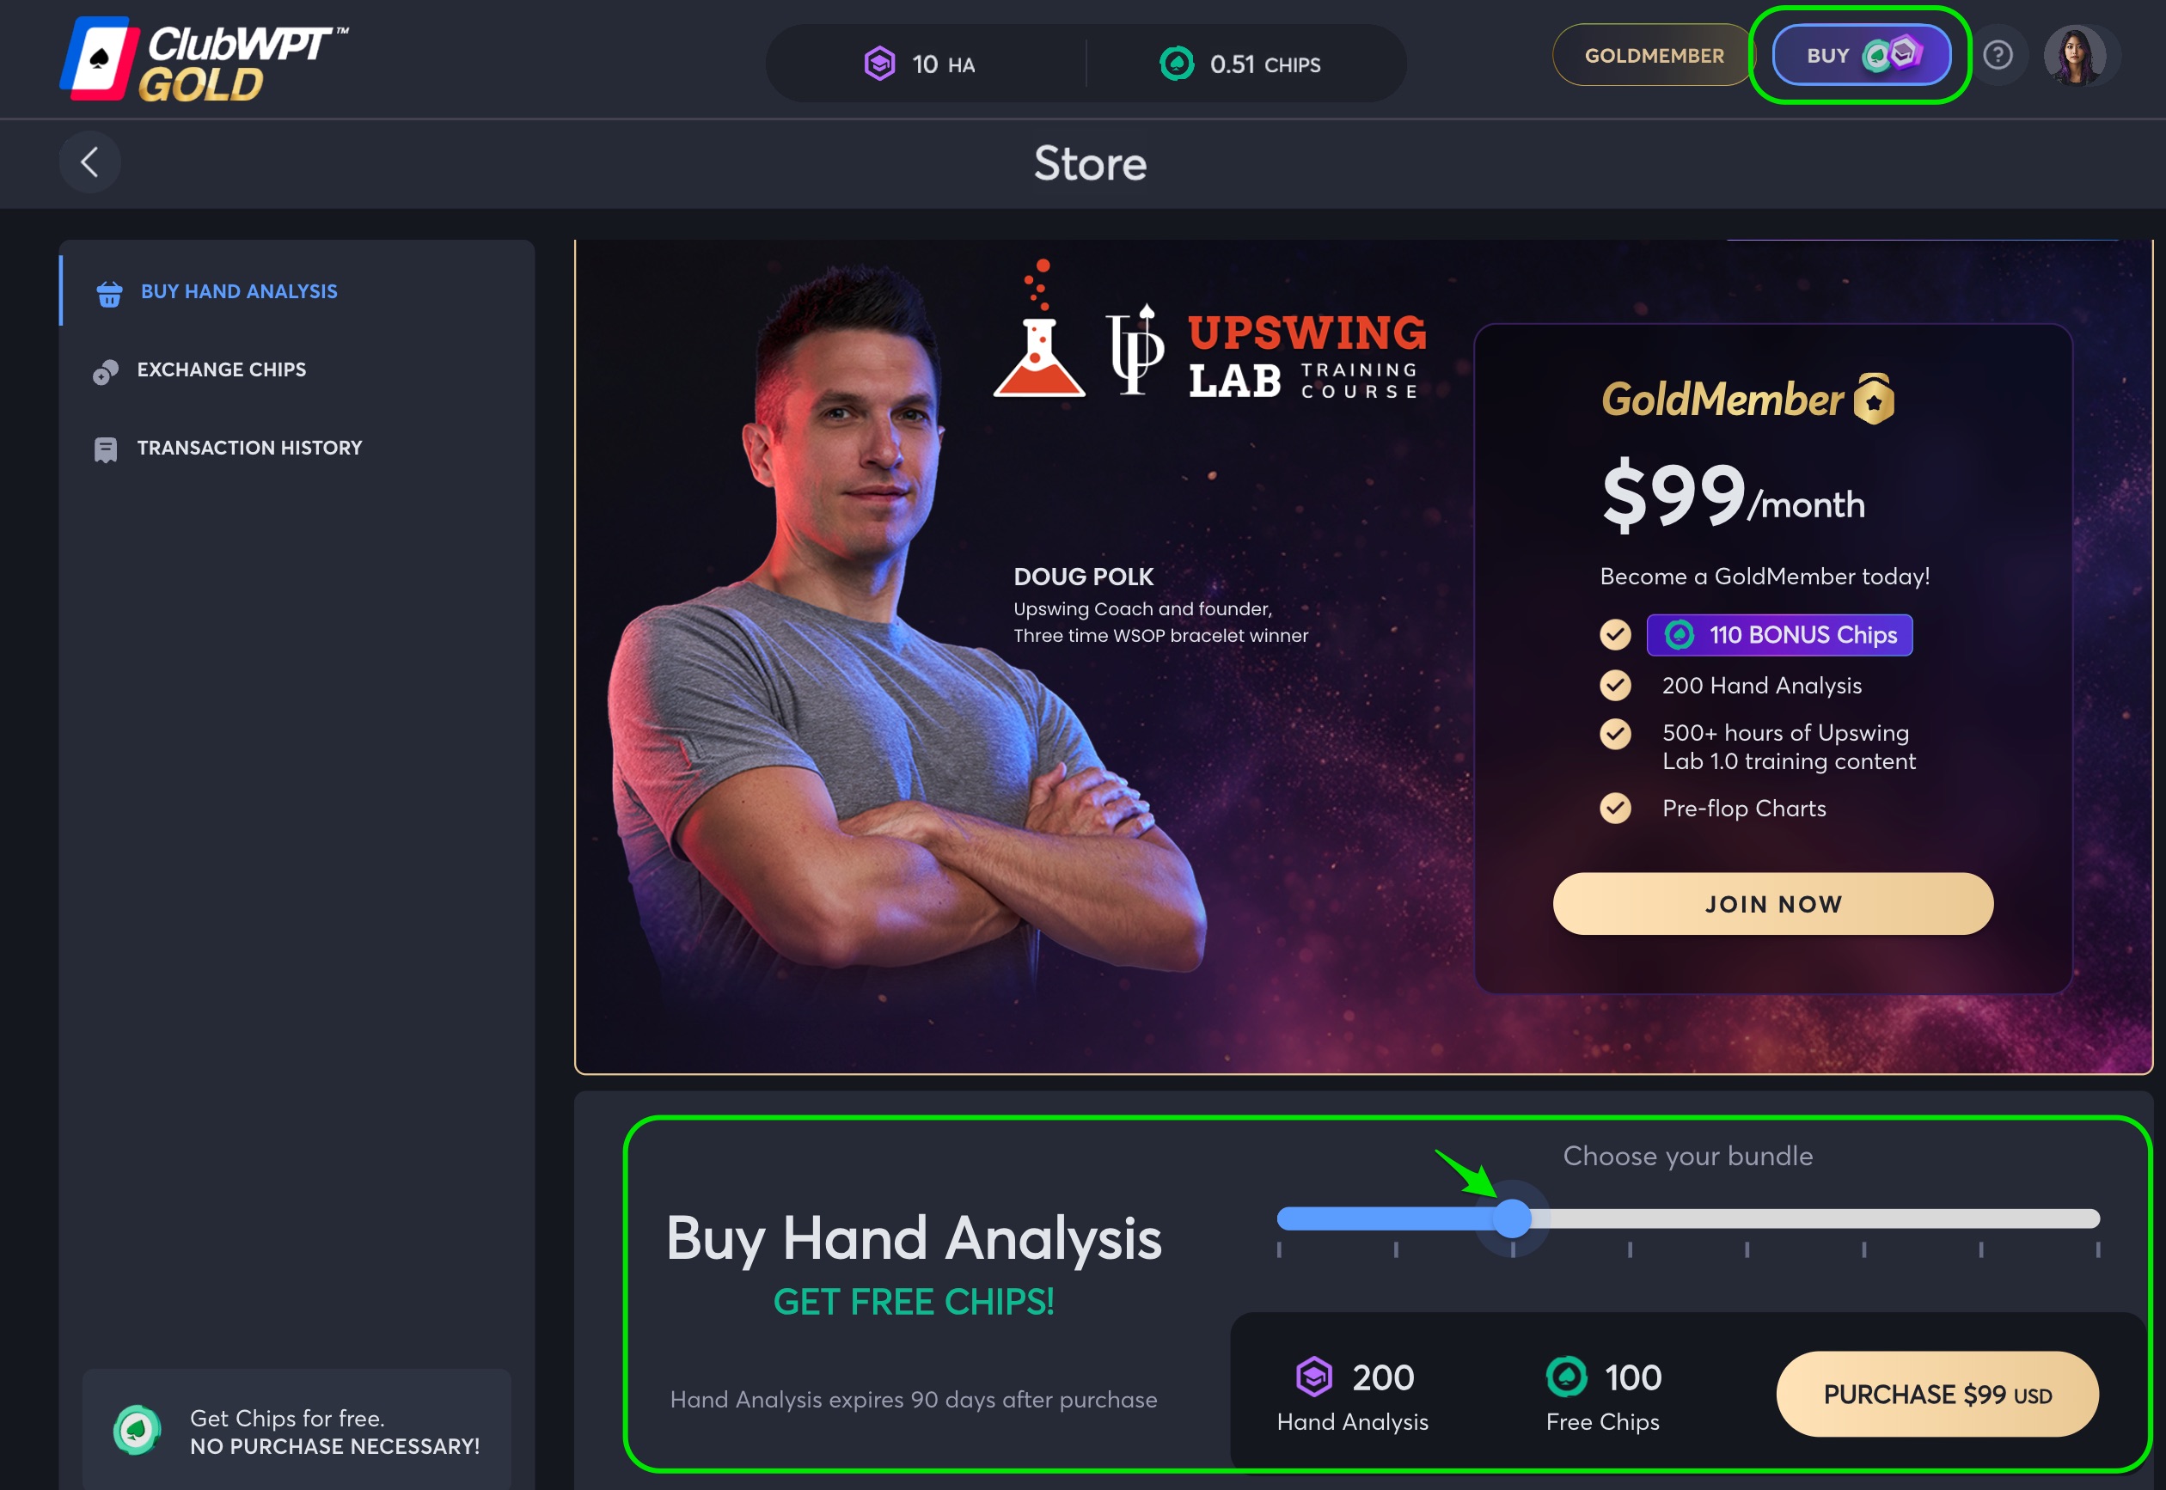Screen dimensions: 2166x1490
Task: Click PURCHASE $99 USD button
Action: click(x=1937, y=1394)
